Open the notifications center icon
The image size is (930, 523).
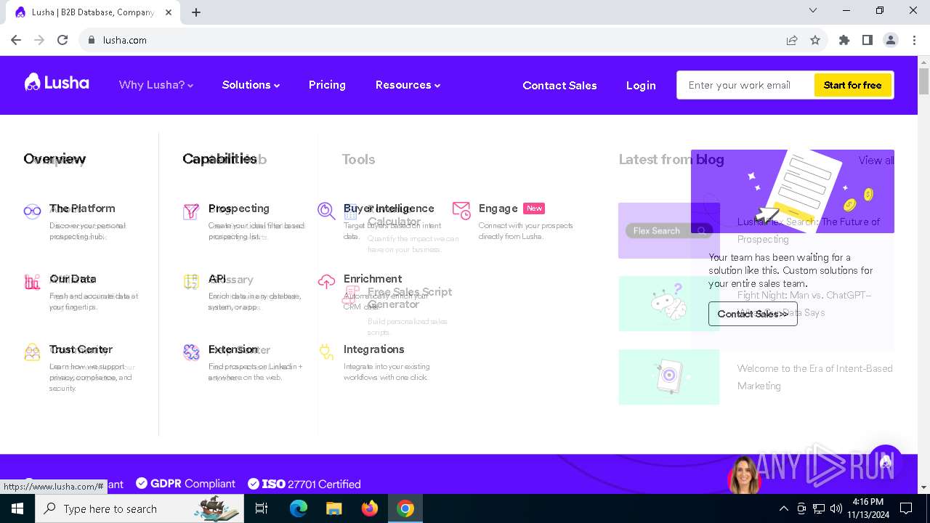click(906, 508)
